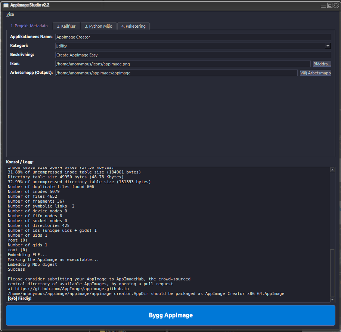The image size is (341, 332).
Task: Open the 3. Python Miljö tab
Action: click(99, 26)
